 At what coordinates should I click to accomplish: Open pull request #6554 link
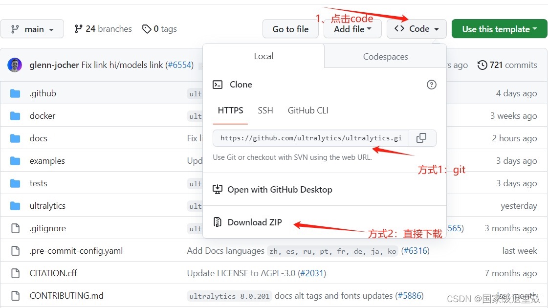(180, 65)
